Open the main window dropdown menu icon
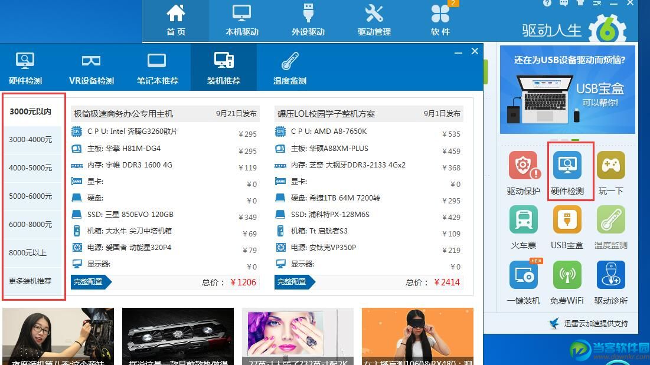This screenshot has height=365, width=650. click(x=597, y=3)
